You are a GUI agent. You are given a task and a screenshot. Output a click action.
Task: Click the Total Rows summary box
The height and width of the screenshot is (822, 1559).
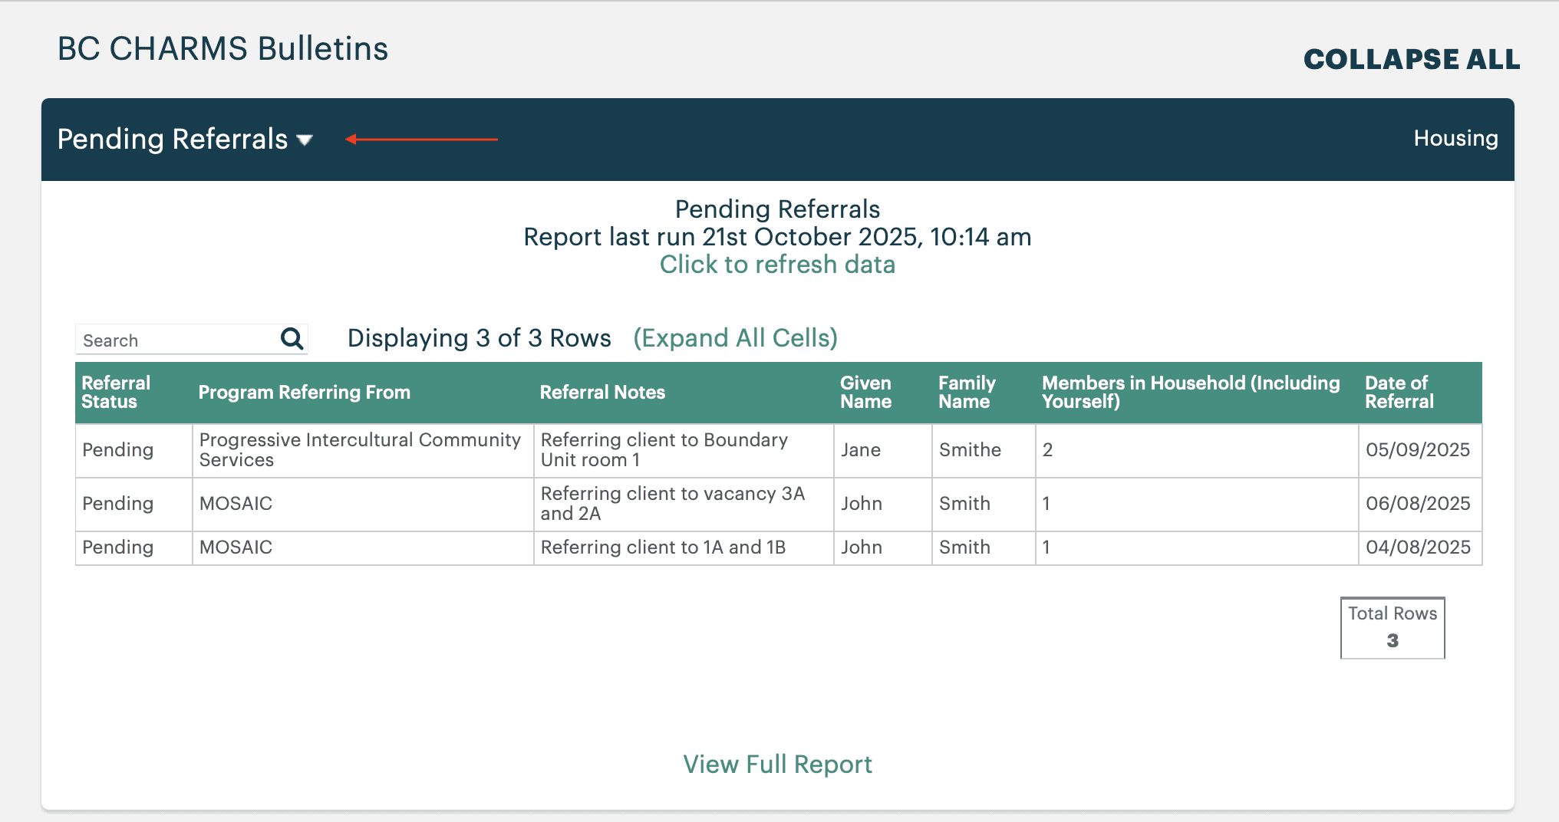click(x=1393, y=628)
